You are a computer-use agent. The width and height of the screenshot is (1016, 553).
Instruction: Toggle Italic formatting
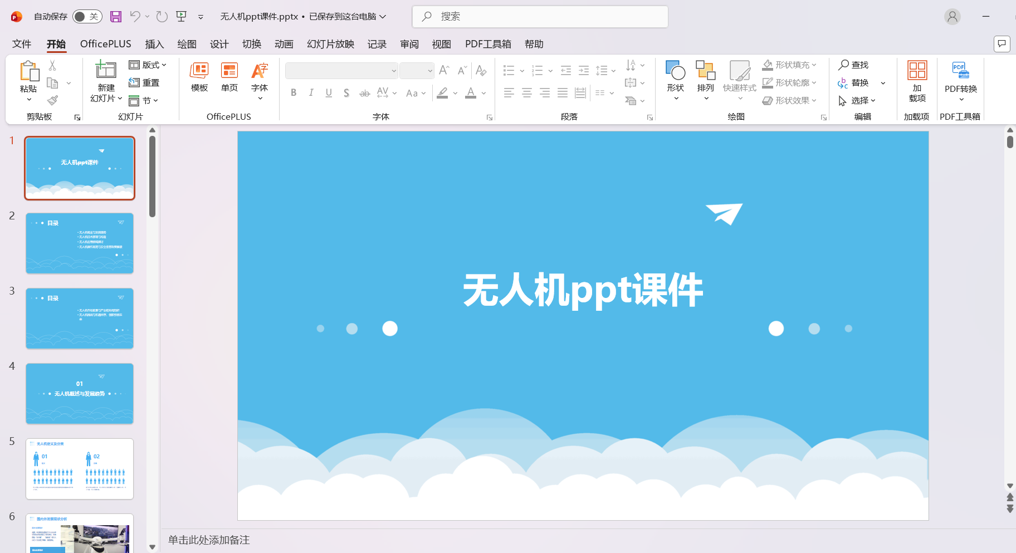coord(311,93)
